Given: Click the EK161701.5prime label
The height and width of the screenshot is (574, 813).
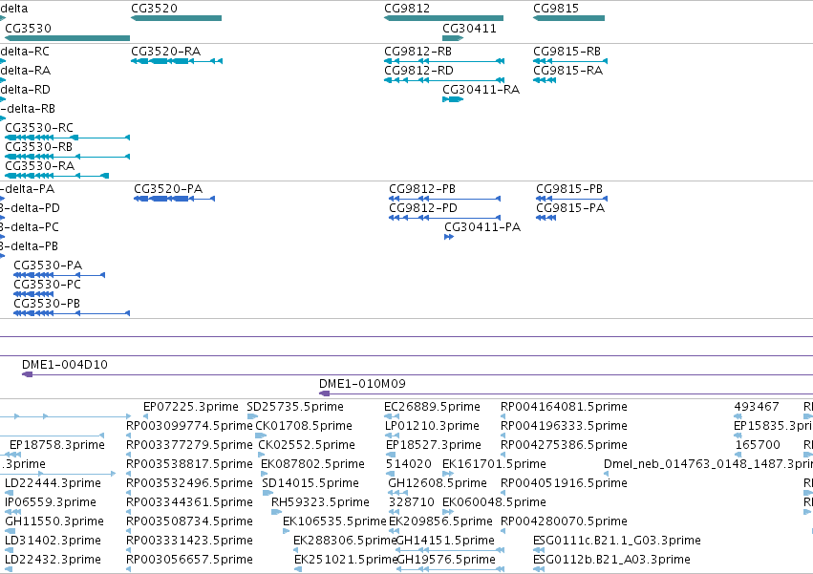Looking at the screenshot, I should (x=494, y=464).
